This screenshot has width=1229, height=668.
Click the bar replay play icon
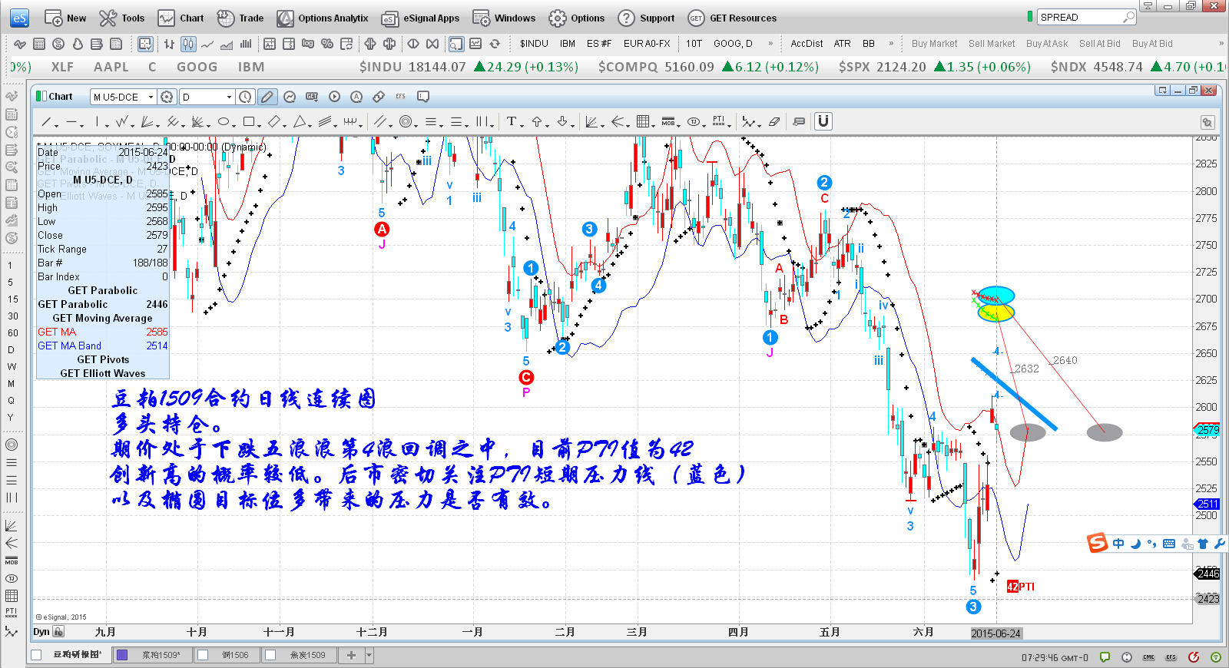334,97
